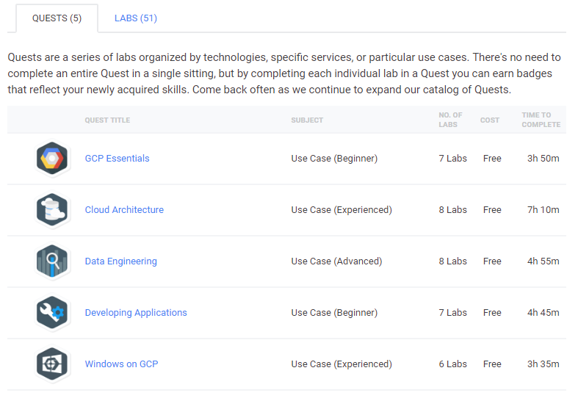Select the Windows on GCP quest link
The image size is (578, 401).
pyautogui.click(x=121, y=364)
